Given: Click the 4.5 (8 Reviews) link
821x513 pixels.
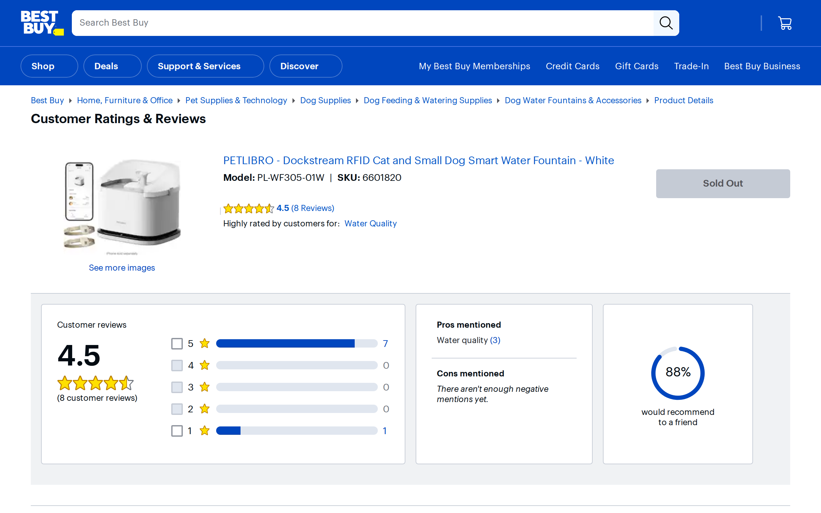Looking at the screenshot, I should point(305,208).
